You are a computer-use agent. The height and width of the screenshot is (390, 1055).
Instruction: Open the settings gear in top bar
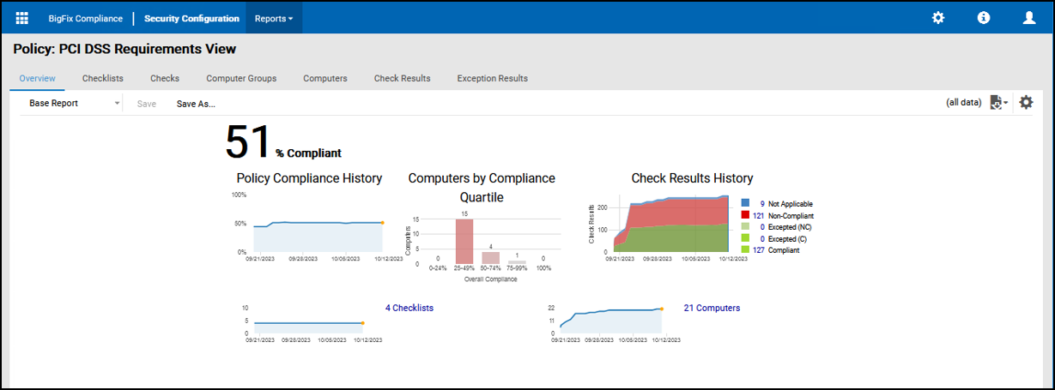[938, 18]
